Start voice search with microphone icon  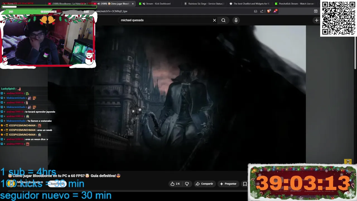point(236,20)
